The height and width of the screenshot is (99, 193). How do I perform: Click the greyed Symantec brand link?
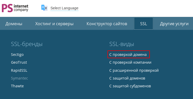19,78
